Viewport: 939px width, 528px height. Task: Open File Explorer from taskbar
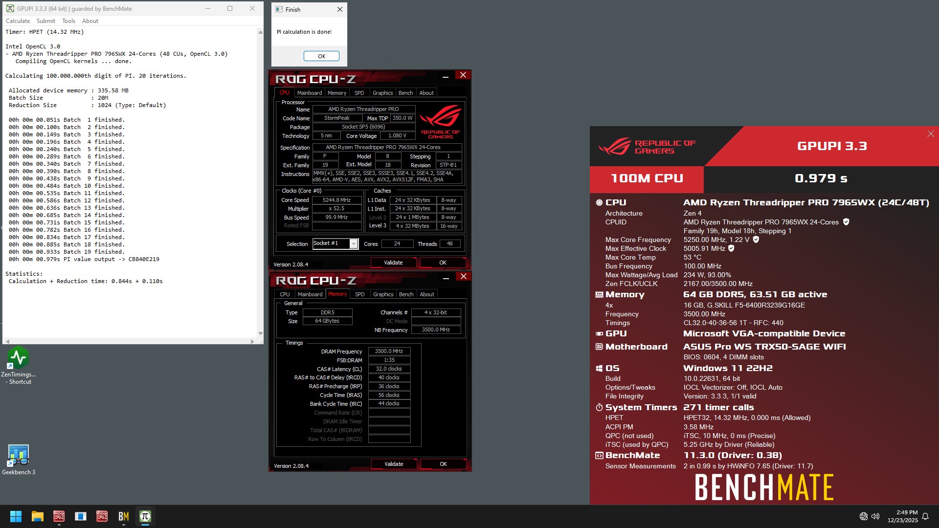point(37,516)
